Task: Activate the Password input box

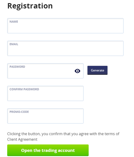Action: 45,71
